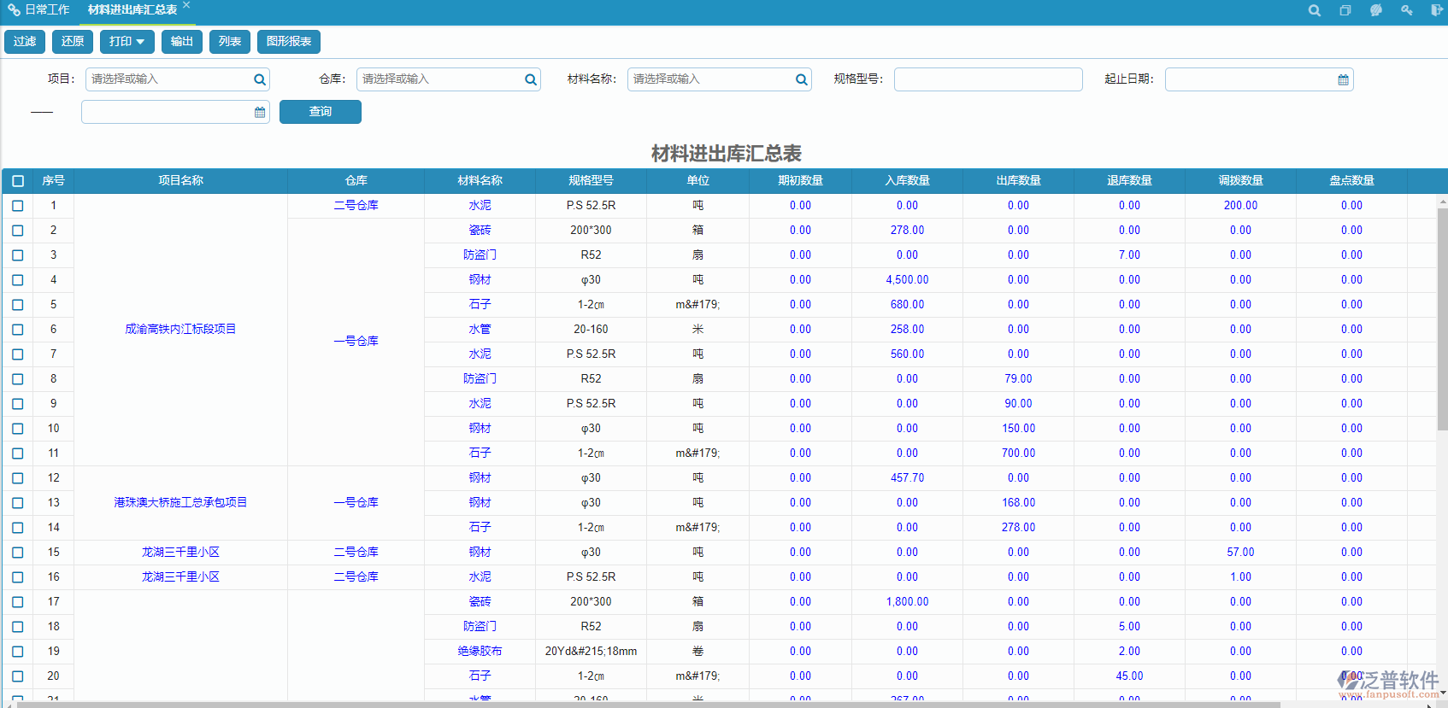Select the checkbox for row 12

point(18,478)
